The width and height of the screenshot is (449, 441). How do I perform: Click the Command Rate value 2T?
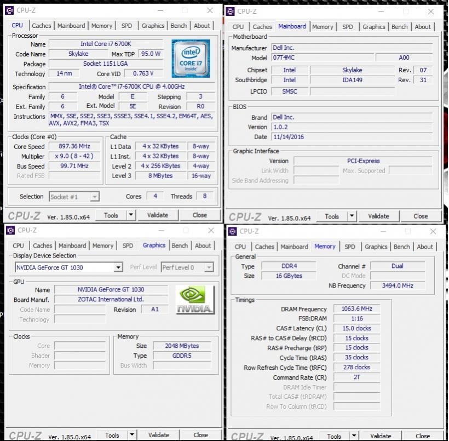click(x=356, y=377)
